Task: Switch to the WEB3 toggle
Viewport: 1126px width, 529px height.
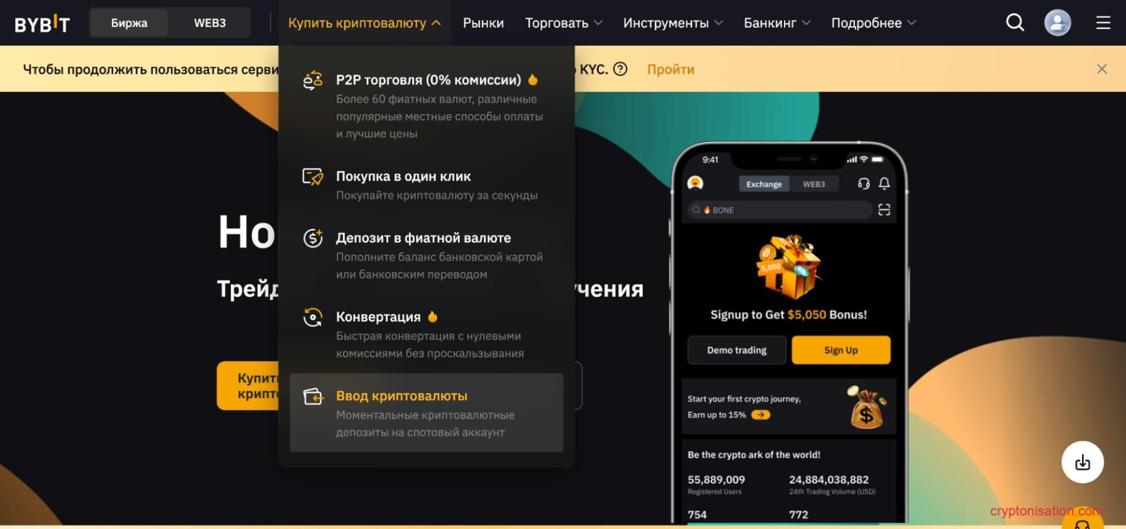Action: 209,23
